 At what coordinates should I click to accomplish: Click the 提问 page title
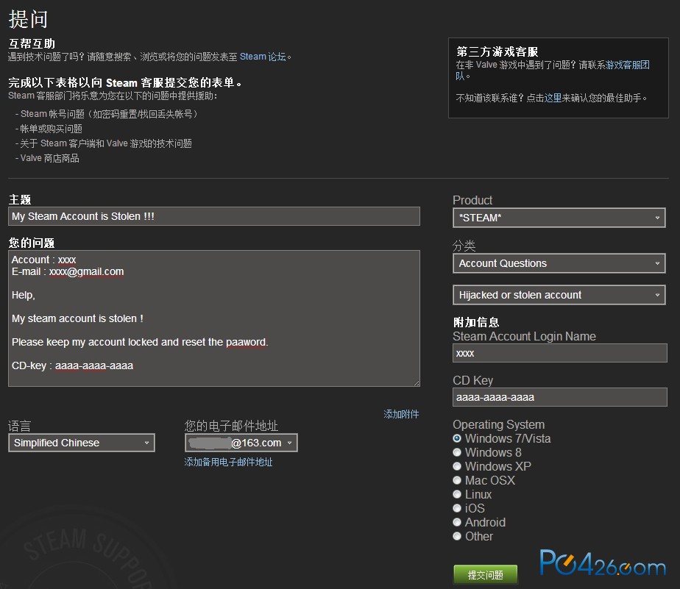tap(28, 20)
